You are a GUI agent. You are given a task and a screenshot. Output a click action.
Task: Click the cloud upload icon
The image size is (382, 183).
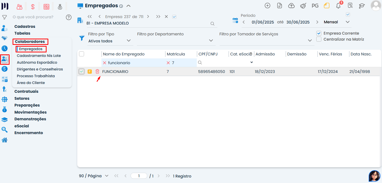[291, 6]
